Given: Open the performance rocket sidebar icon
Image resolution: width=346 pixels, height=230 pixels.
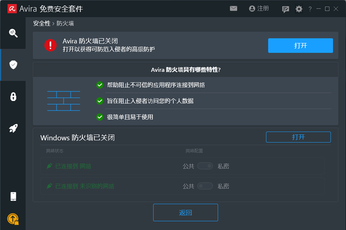Looking at the screenshot, I should 13,128.
